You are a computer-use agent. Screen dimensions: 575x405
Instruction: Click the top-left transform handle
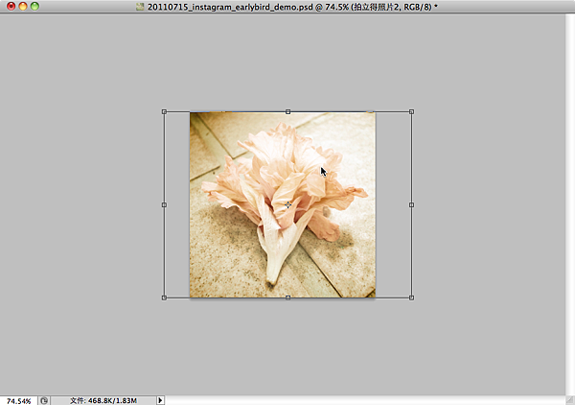[164, 112]
